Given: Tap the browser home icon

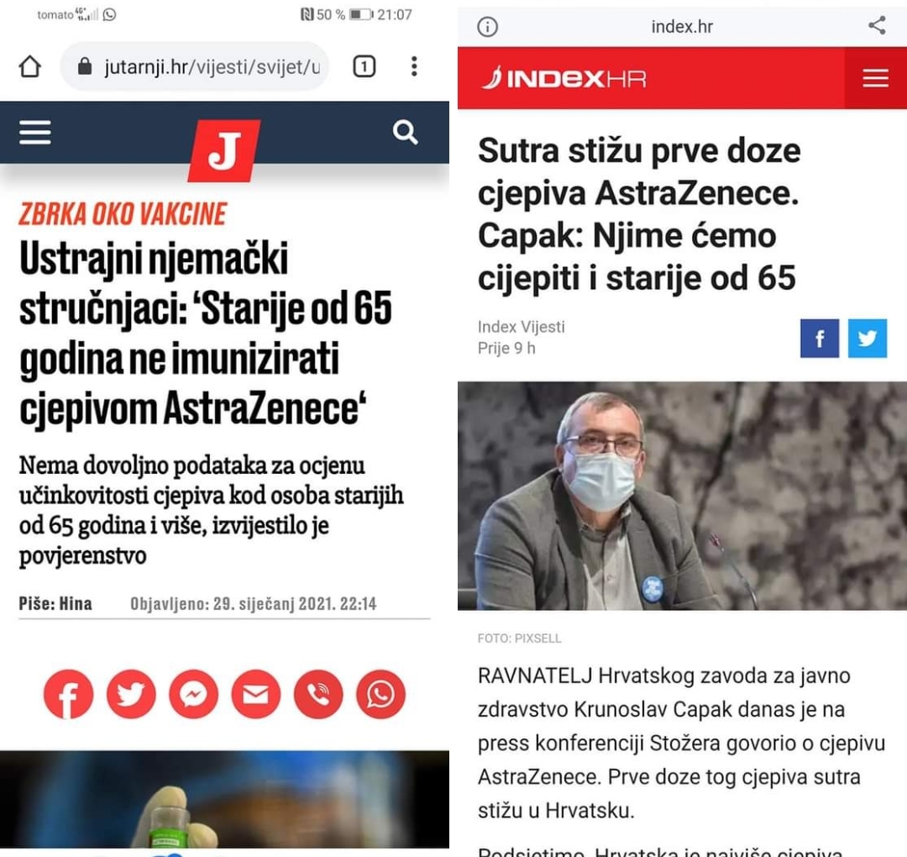Looking at the screenshot, I should (30, 66).
